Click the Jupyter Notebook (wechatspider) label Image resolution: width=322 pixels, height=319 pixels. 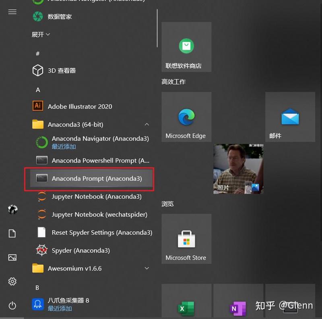(x=99, y=215)
